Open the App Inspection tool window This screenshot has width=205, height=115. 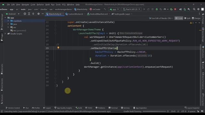pos(140,108)
